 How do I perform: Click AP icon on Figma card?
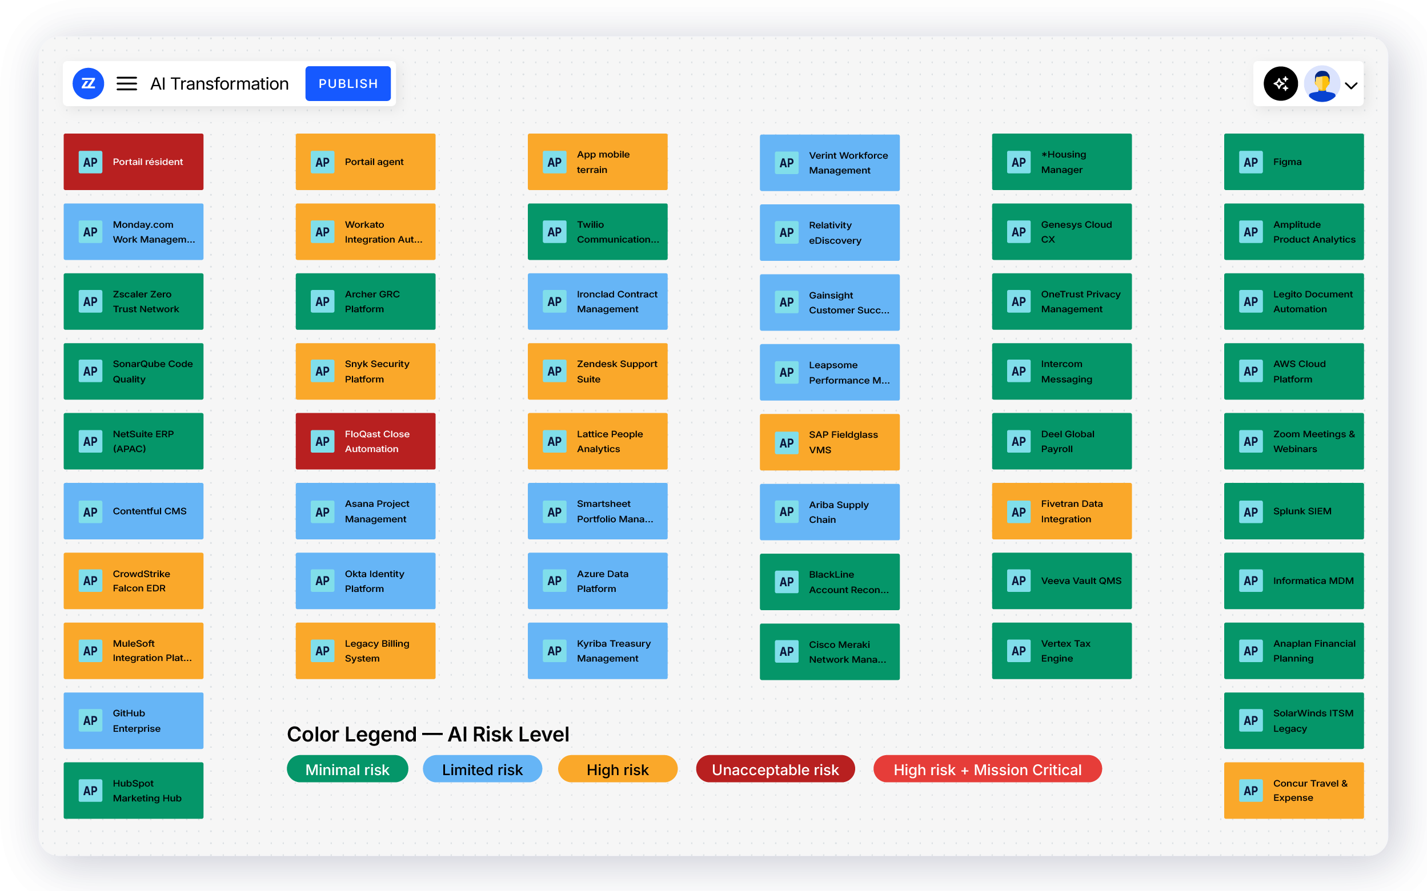pos(1250,162)
